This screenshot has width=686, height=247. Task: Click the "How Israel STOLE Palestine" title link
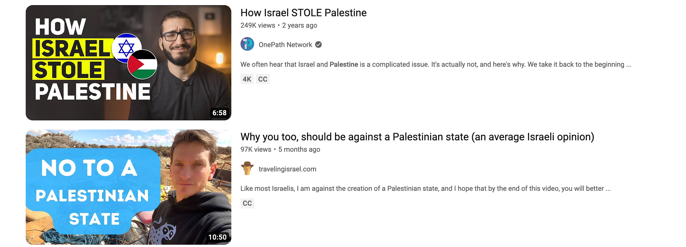303,13
